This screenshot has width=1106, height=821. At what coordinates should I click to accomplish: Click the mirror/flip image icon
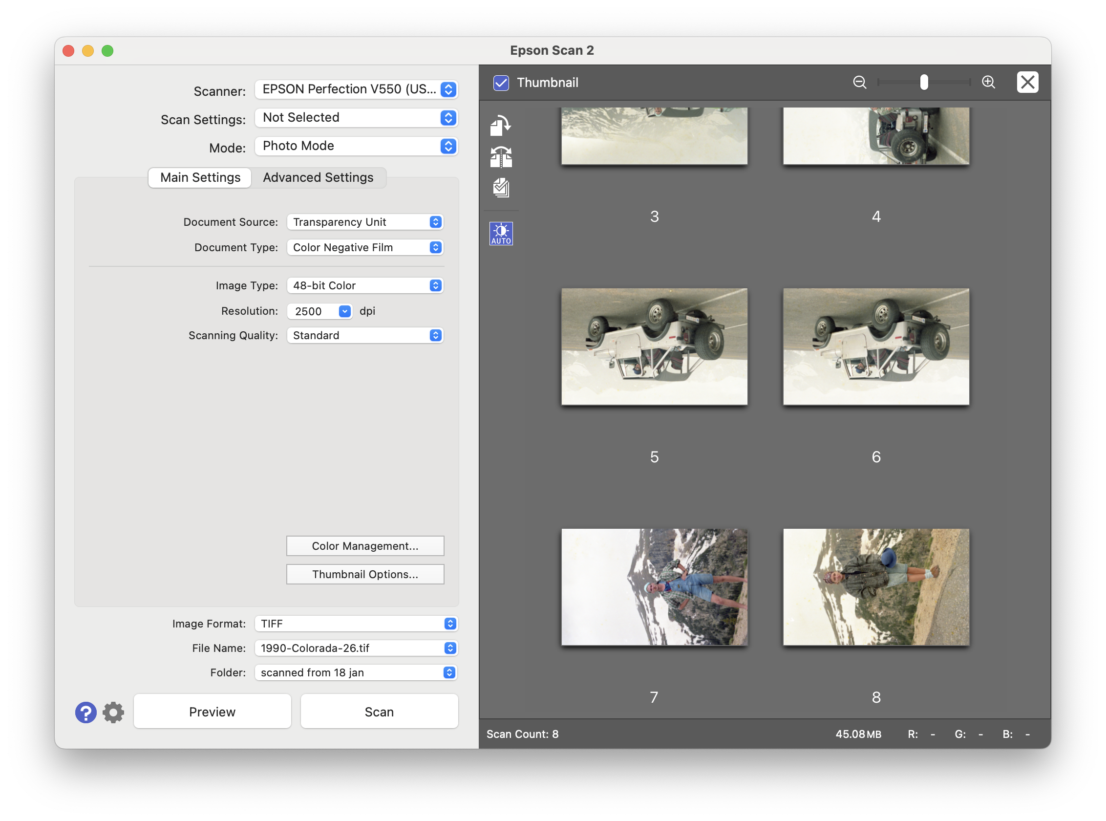click(x=500, y=157)
